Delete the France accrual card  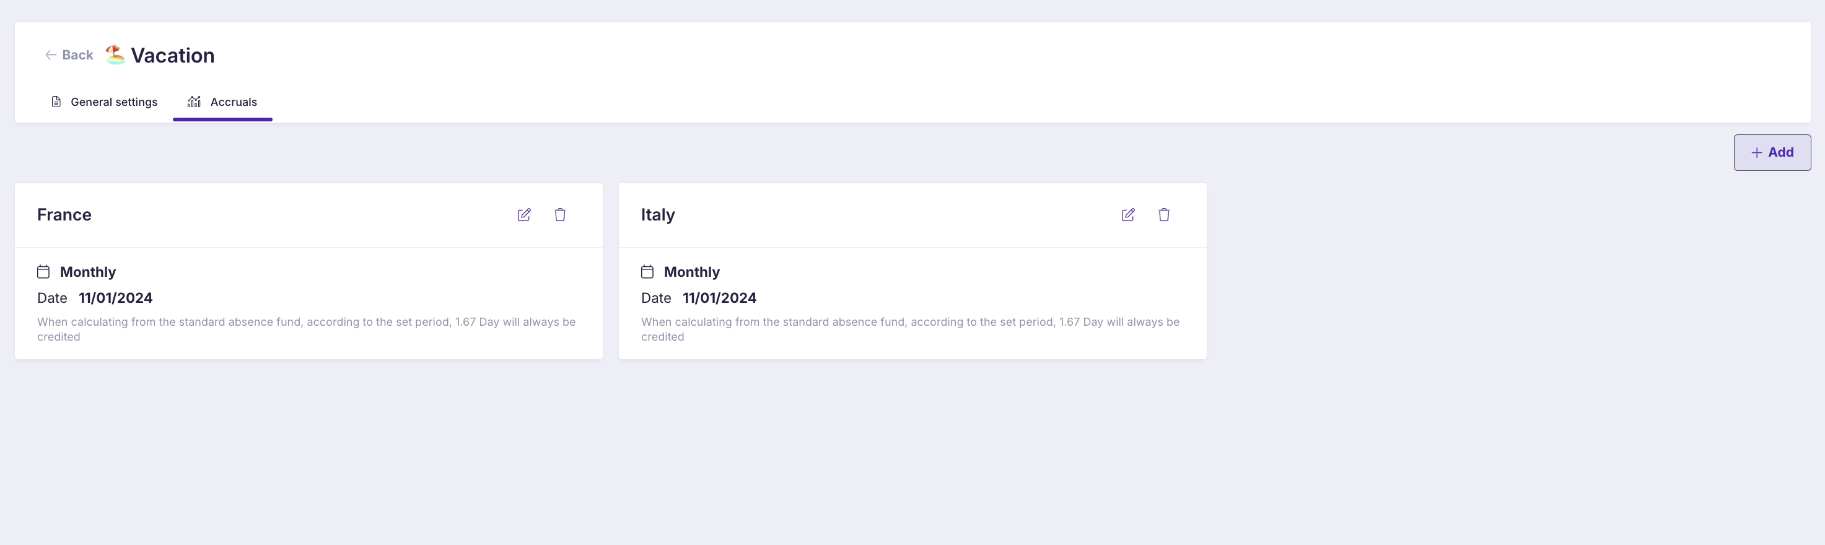point(559,215)
